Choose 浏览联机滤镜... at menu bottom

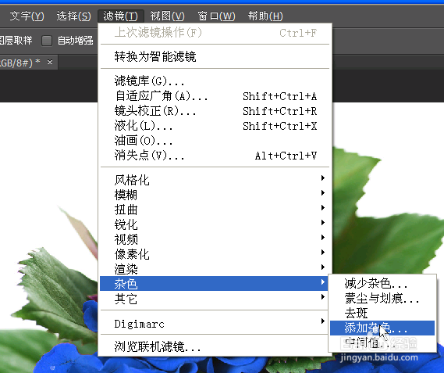pos(215,346)
